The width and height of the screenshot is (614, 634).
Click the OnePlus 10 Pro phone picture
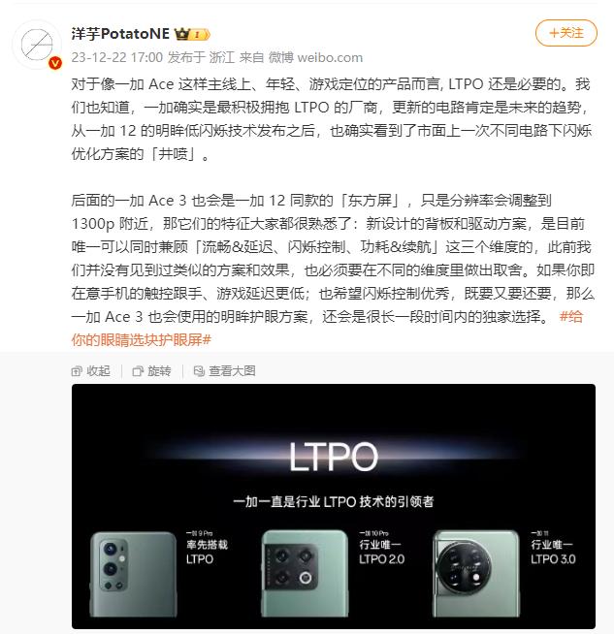305,573
